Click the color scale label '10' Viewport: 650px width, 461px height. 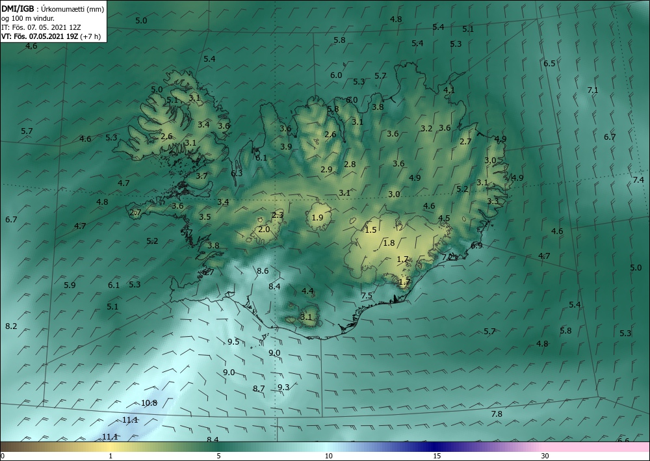click(x=328, y=456)
